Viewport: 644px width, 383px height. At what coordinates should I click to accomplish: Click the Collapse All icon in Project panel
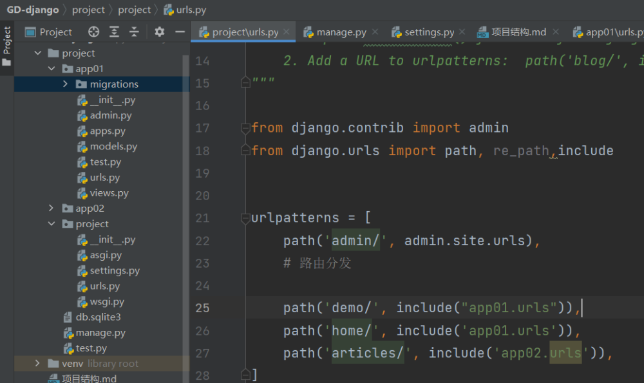(x=134, y=32)
